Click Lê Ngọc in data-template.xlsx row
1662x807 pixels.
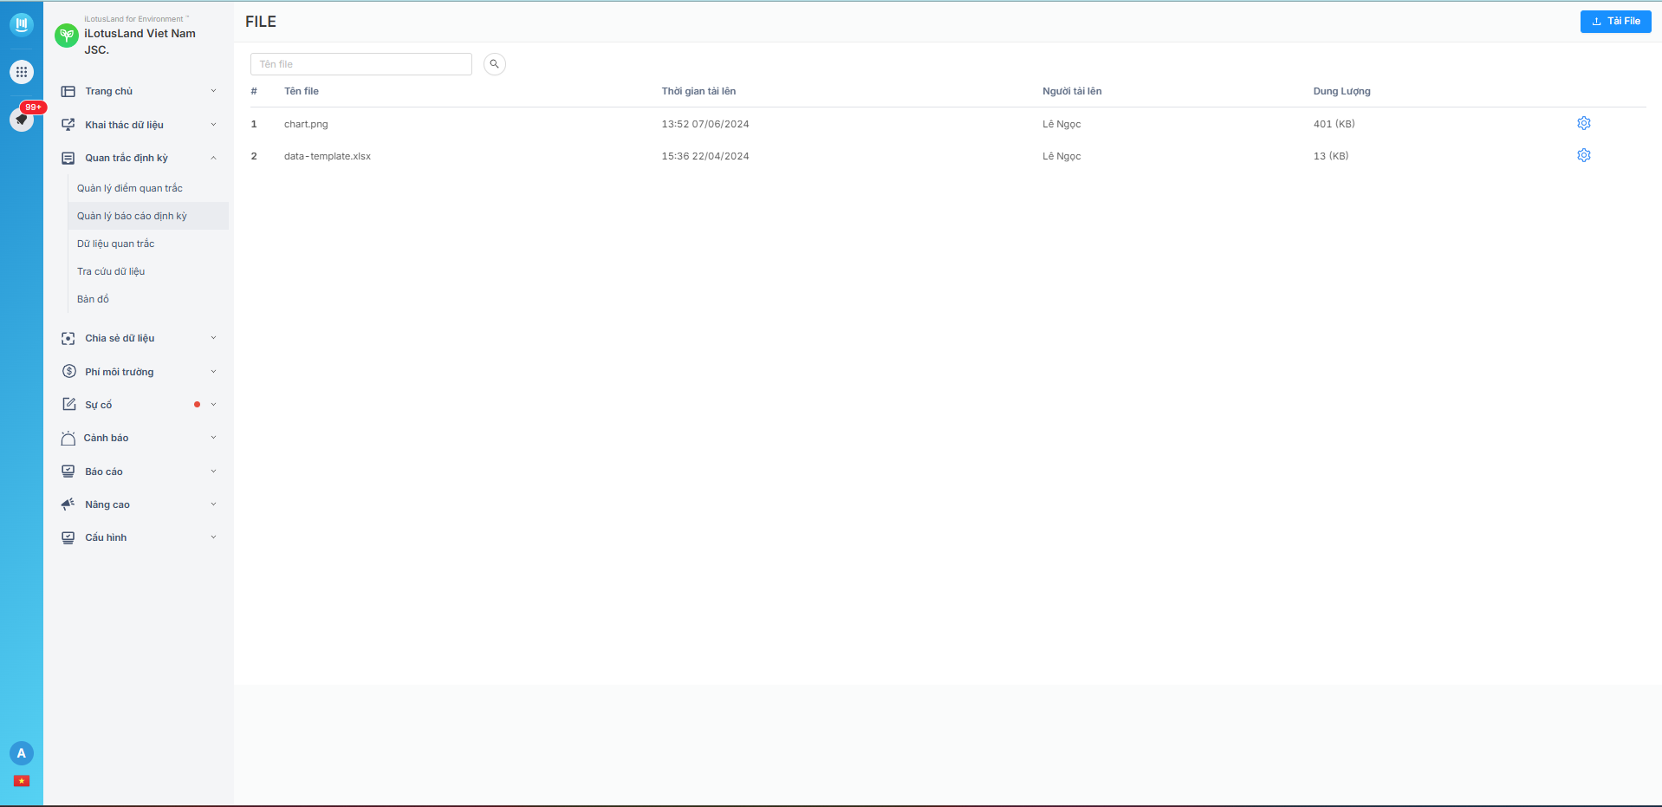click(1061, 156)
